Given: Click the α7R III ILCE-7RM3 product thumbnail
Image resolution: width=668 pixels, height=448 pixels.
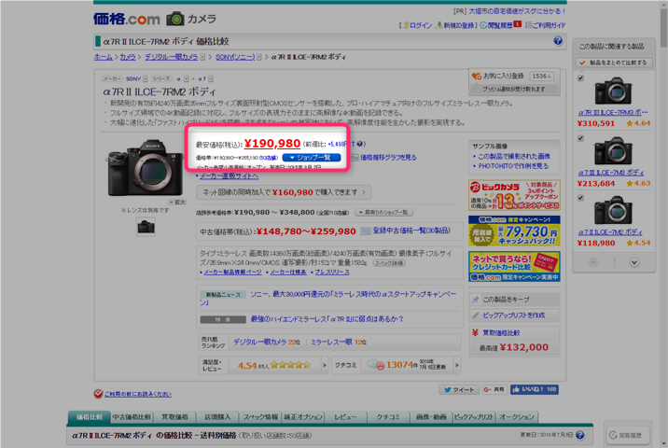Looking at the screenshot, I should tap(613, 91).
